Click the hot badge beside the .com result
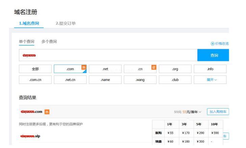246x148 pixels. pyautogui.click(x=48, y=112)
